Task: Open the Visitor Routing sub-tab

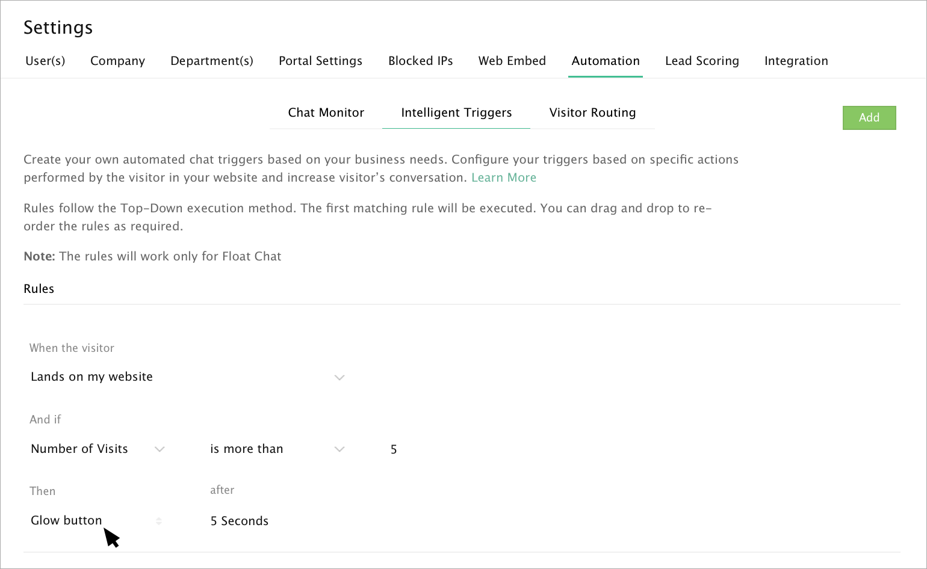Action: [592, 112]
